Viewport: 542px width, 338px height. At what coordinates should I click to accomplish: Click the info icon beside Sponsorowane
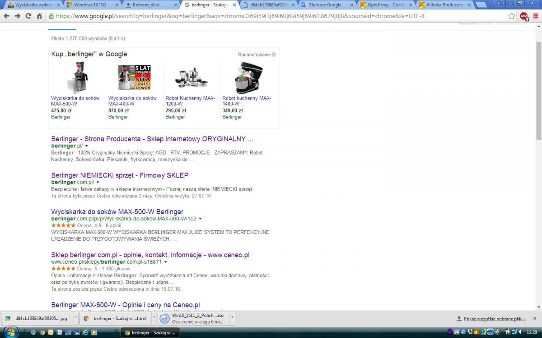click(x=274, y=55)
